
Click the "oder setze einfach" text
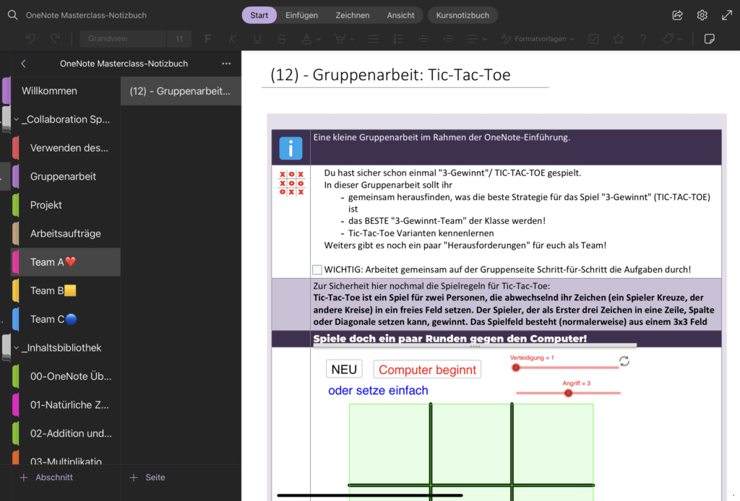tap(378, 391)
